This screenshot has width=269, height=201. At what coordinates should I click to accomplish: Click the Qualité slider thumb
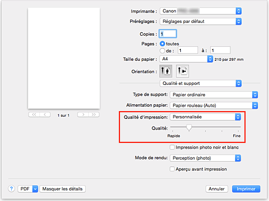189,128
